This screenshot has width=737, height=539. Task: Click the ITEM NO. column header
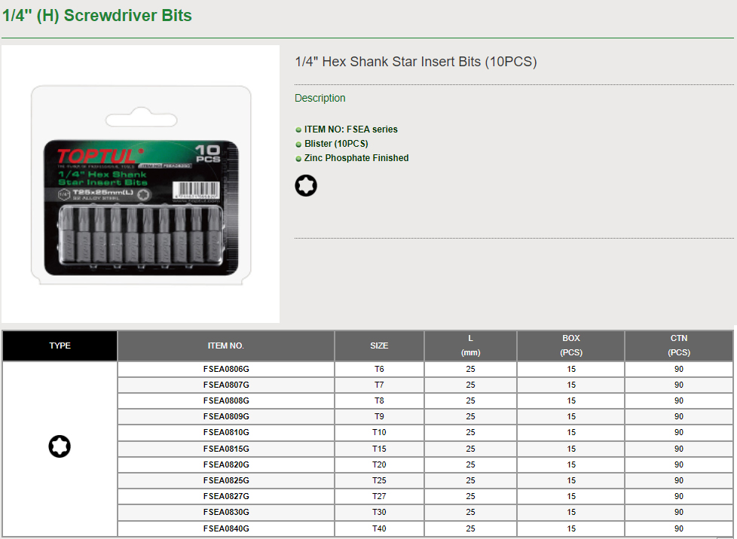tap(226, 346)
